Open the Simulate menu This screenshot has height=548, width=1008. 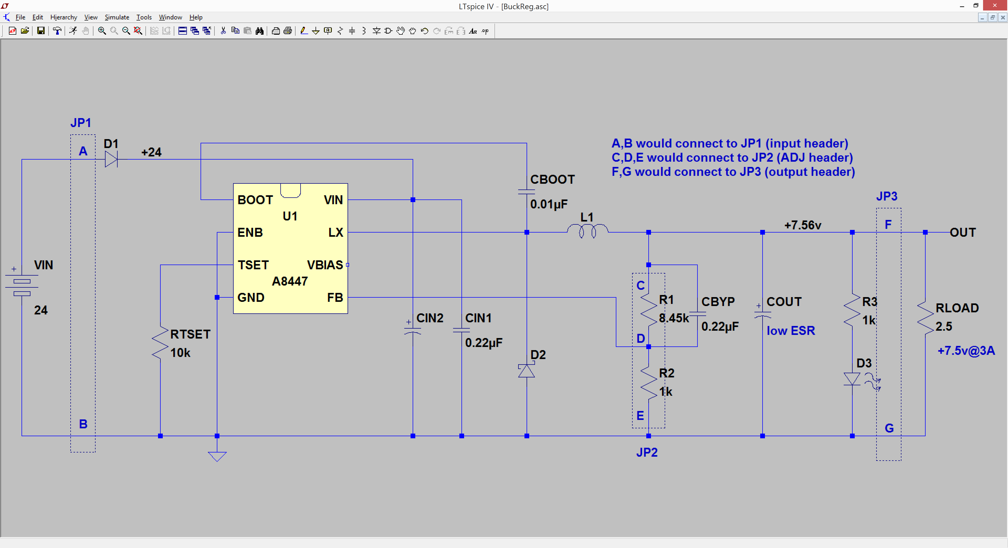(x=117, y=17)
